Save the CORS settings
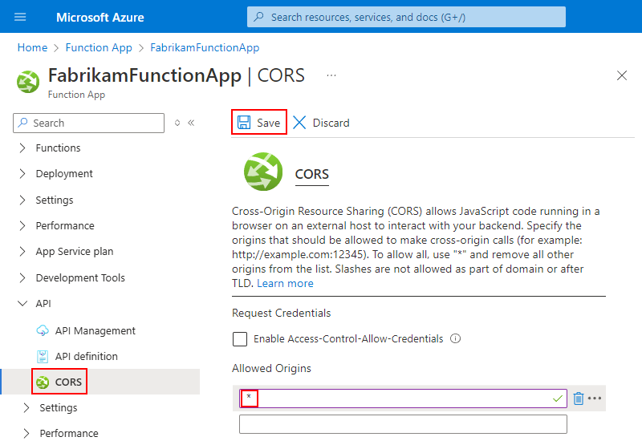This screenshot has width=642, height=441. point(259,123)
